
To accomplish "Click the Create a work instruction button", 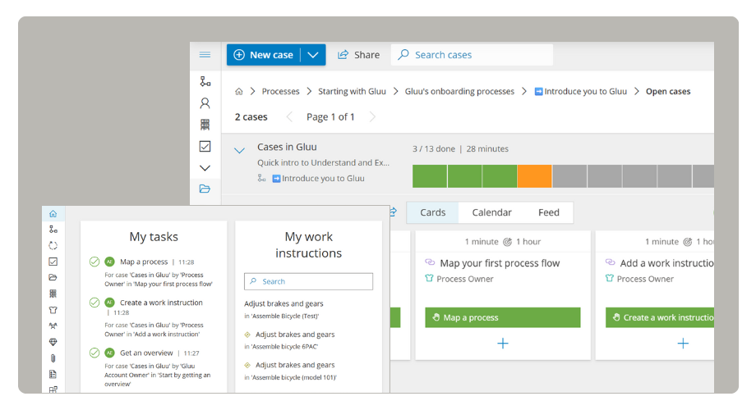I will click(x=660, y=317).
